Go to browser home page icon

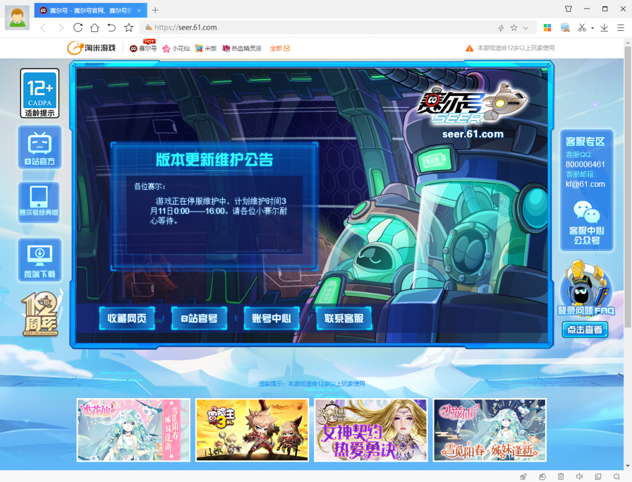coord(94,27)
